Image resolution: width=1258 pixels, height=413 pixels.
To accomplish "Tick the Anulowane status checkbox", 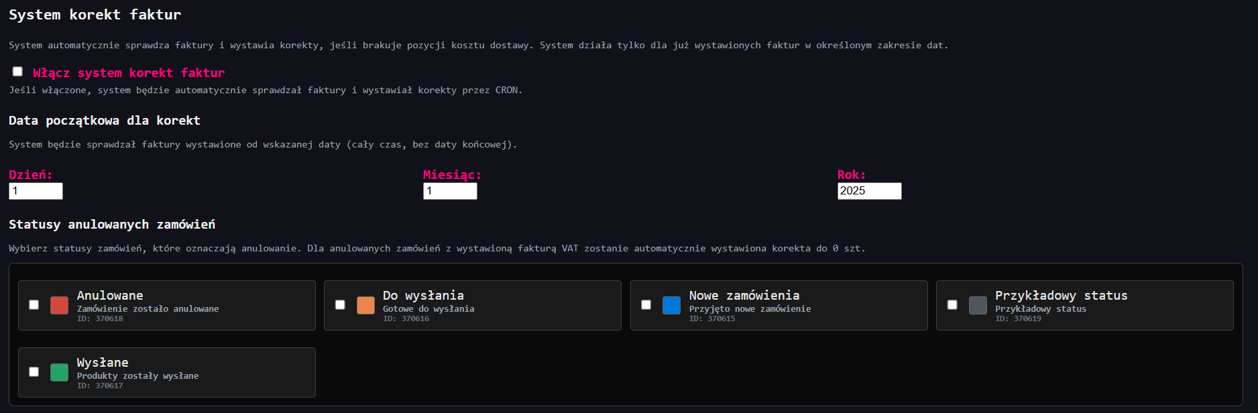I will tap(34, 305).
